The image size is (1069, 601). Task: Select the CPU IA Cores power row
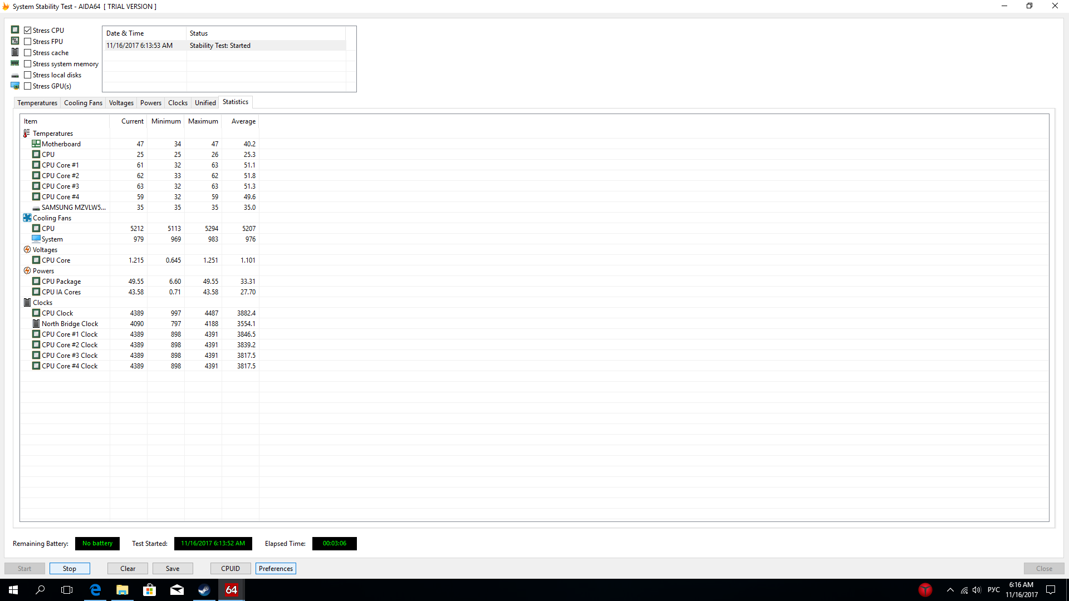point(140,292)
